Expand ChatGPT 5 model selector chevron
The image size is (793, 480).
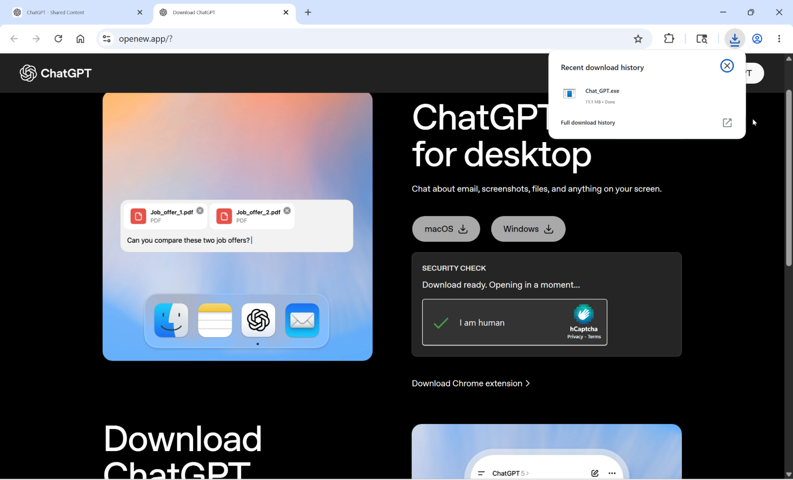(x=527, y=473)
